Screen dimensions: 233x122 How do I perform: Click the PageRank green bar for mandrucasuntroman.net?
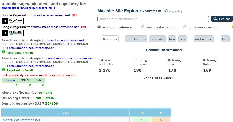point(16,23)
